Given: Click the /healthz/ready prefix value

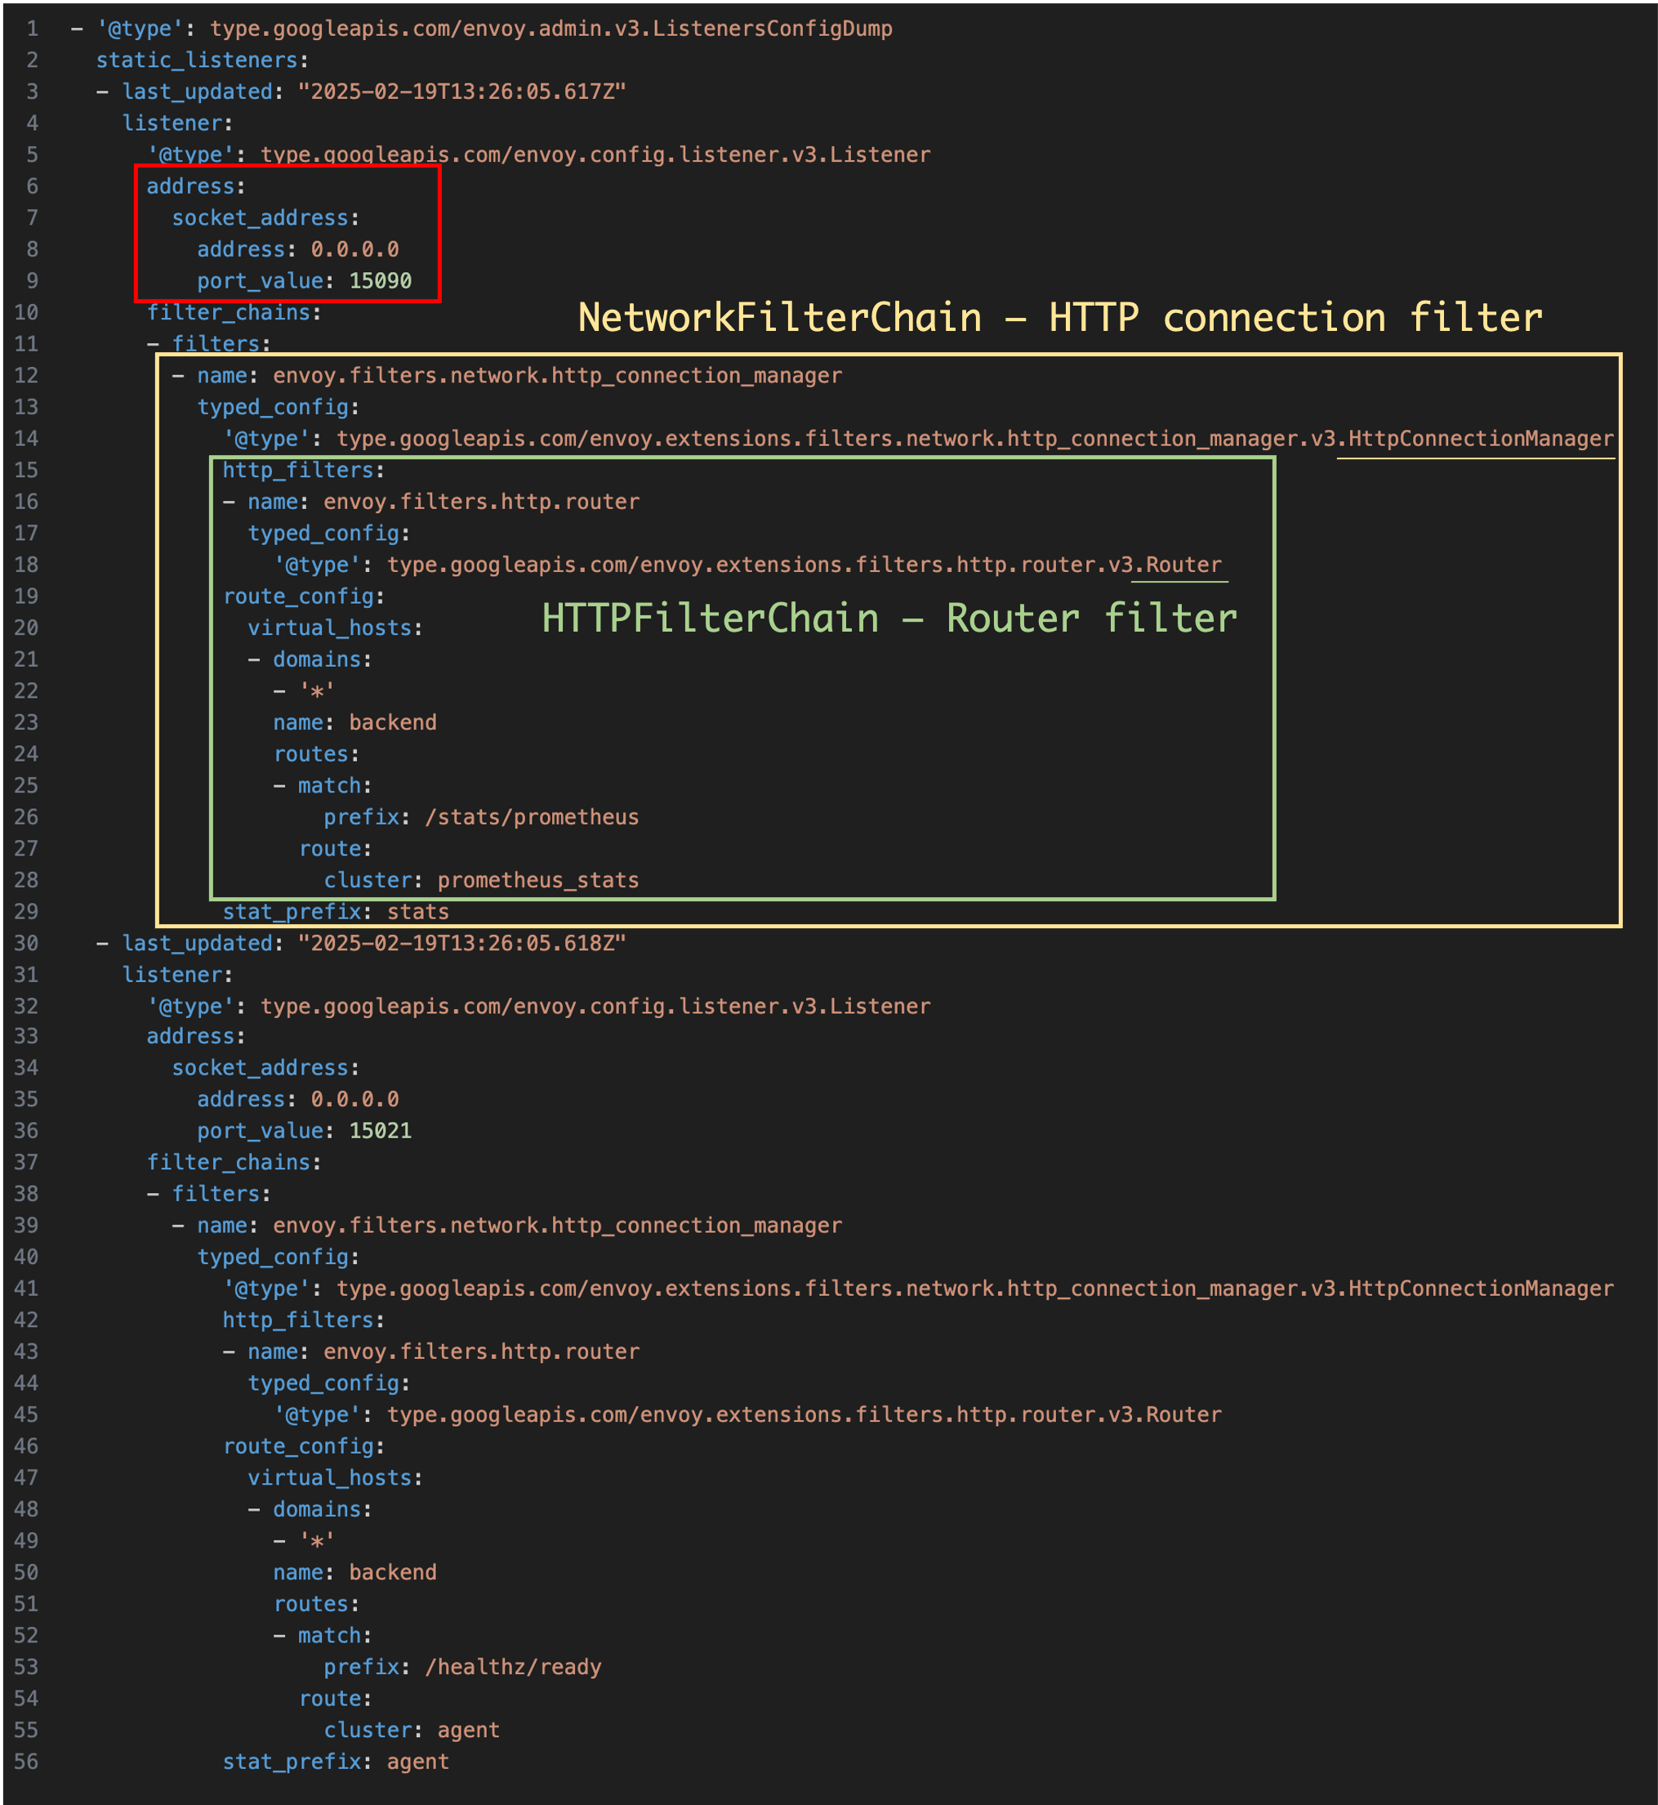Looking at the screenshot, I should click(x=513, y=1668).
